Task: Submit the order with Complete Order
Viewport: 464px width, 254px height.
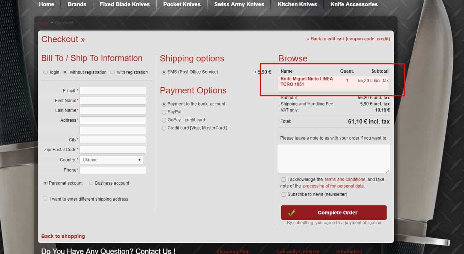Action: [337, 213]
